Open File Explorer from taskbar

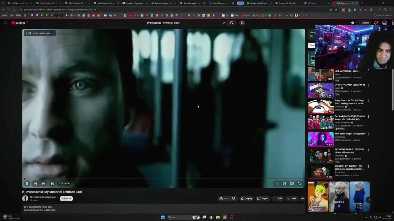[x=218, y=217]
